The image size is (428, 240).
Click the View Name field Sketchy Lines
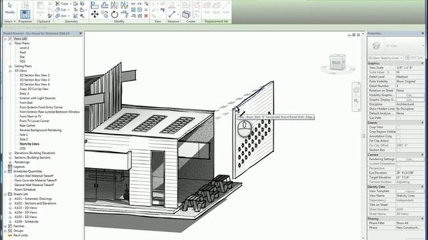[410, 196]
